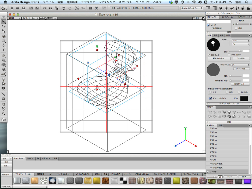The height and width of the screenshot is (189, 252).
Task: Toggle the 表示 checkbox
Action: pos(227,92)
